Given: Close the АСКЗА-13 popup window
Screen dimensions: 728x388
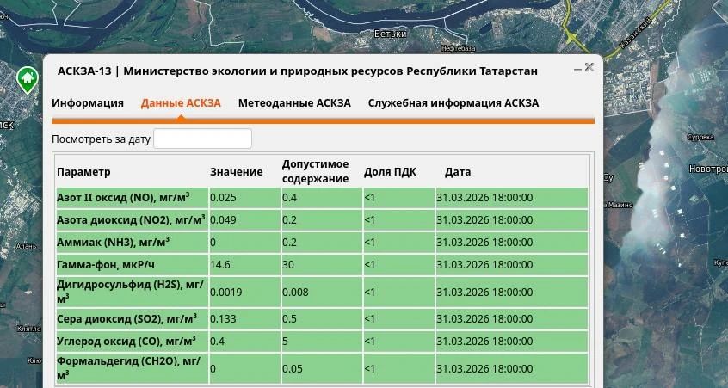Looking at the screenshot, I should [x=589, y=67].
